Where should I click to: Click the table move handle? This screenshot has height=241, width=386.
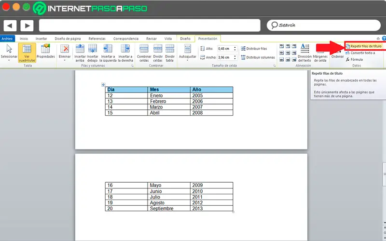(x=103, y=85)
